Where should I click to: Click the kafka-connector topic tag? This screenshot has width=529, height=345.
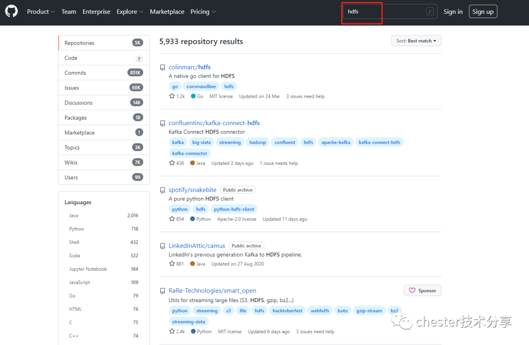(190, 153)
